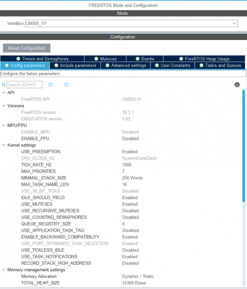Click the FreeRTOS API row label
The image size is (247, 289).
(35, 99)
